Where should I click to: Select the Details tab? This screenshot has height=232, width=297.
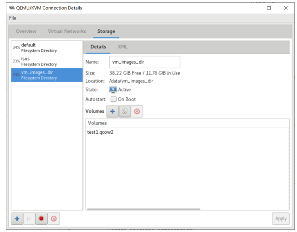pos(98,47)
